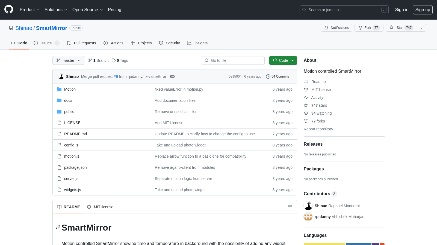Open star lists dropdown arrow
The height and width of the screenshot is (245, 437).
(421, 28)
